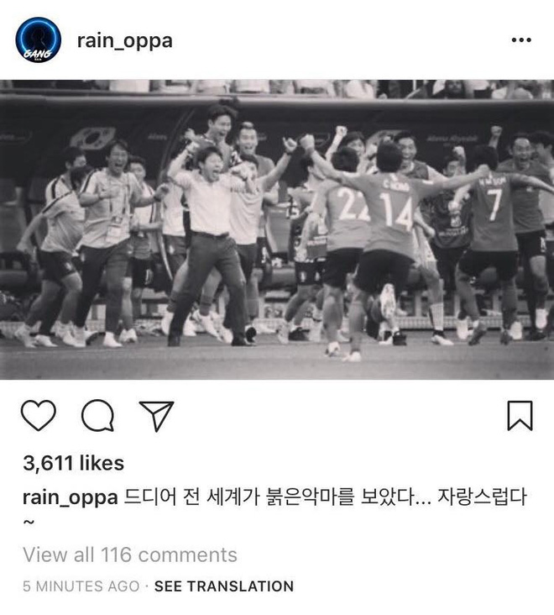Tap the player wearing jersey number 14
The height and width of the screenshot is (615, 554).
click(388, 235)
